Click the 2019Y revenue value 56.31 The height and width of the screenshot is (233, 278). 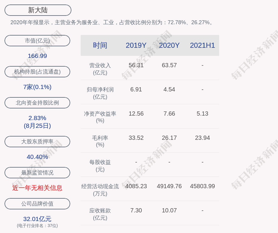pyautogui.click(x=136, y=65)
